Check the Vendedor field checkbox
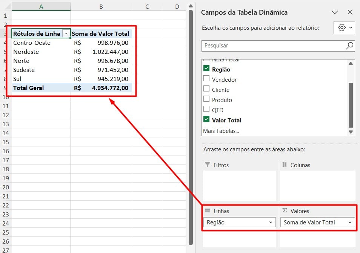Screen dimensions: 360x253 pyautogui.click(x=206, y=79)
